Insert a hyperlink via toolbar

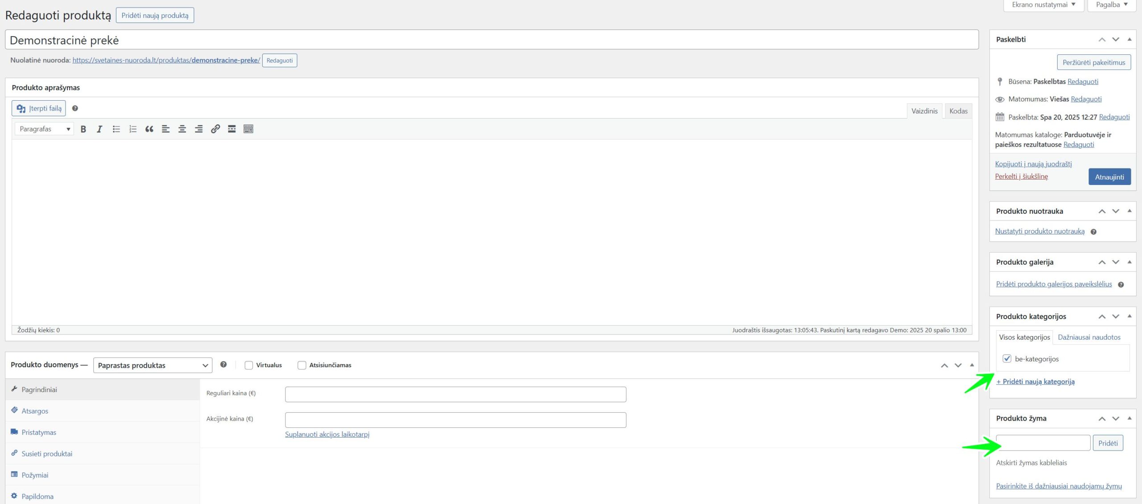[x=215, y=129]
